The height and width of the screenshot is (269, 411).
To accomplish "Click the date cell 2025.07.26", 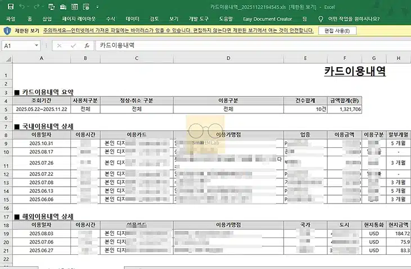I will pyautogui.click(x=42, y=163).
